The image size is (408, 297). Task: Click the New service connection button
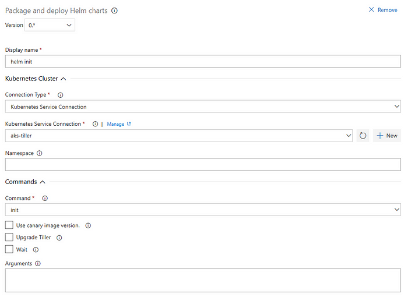tap(387, 136)
